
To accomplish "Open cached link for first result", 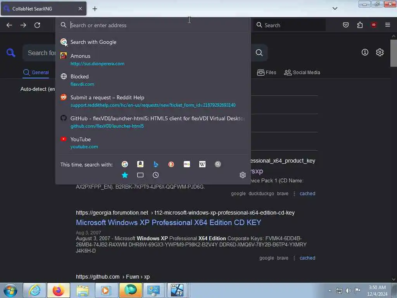I will click(307, 194).
